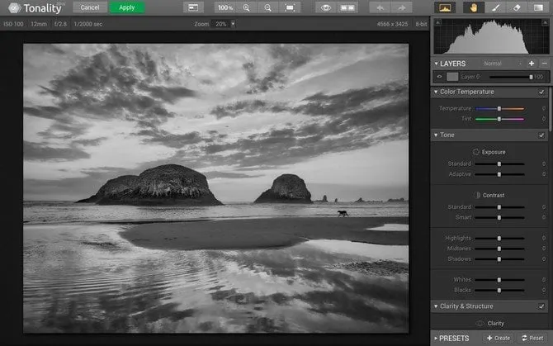Viewport: 553px width, 346px height.
Task: Click the undo arrow in toolbar
Action: point(382,7)
